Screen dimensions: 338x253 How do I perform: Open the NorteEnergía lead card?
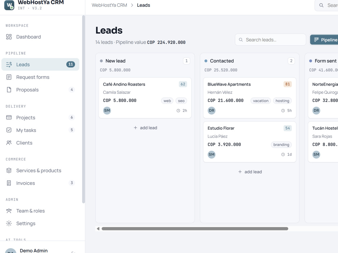pyautogui.click(x=323, y=98)
